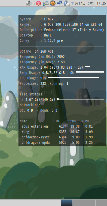Click the 'dnfdragora-upda' process name
The height and width of the screenshot is (206, 107).
tap(36, 142)
